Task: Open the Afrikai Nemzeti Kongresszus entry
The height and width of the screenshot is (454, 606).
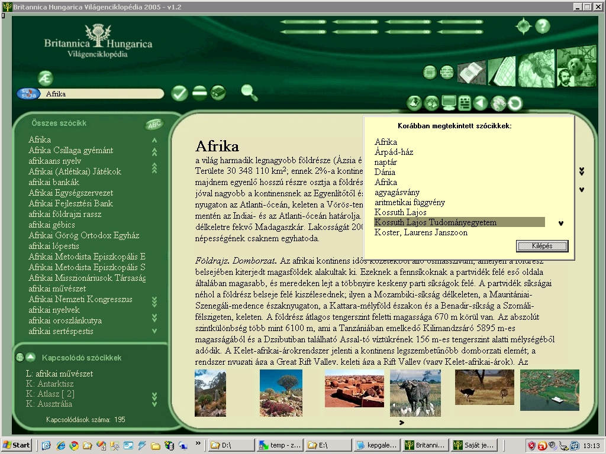Action: [x=80, y=299]
